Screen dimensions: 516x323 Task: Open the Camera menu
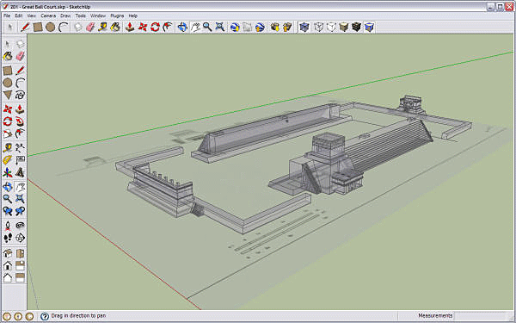tap(48, 16)
